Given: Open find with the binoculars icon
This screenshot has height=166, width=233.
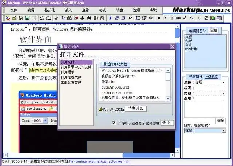Looking at the screenshot, I should 89,18.
